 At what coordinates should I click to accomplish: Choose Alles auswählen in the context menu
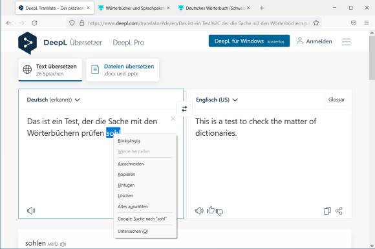(x=145, y=206)
